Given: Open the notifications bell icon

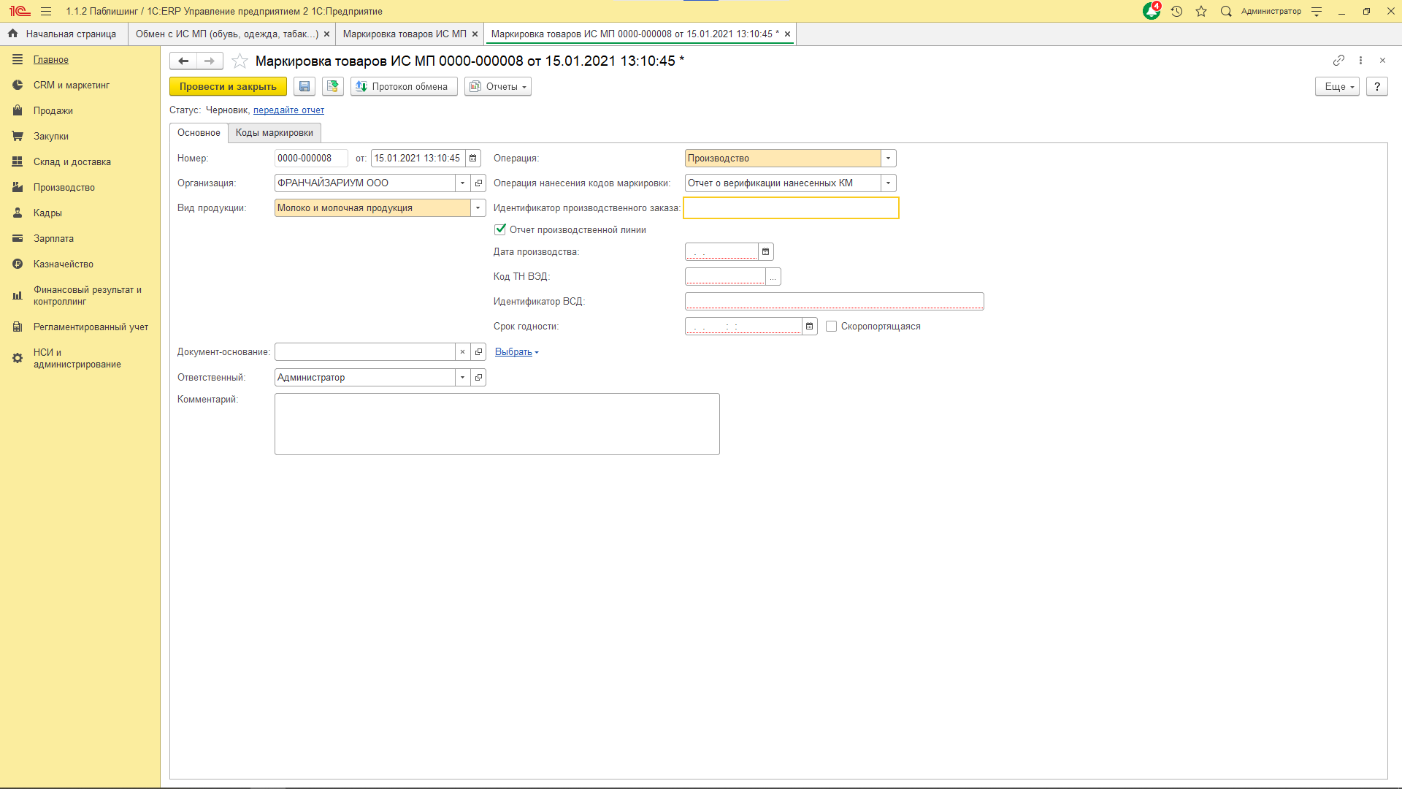Looking at the screenshot, I should (1152, 11).
